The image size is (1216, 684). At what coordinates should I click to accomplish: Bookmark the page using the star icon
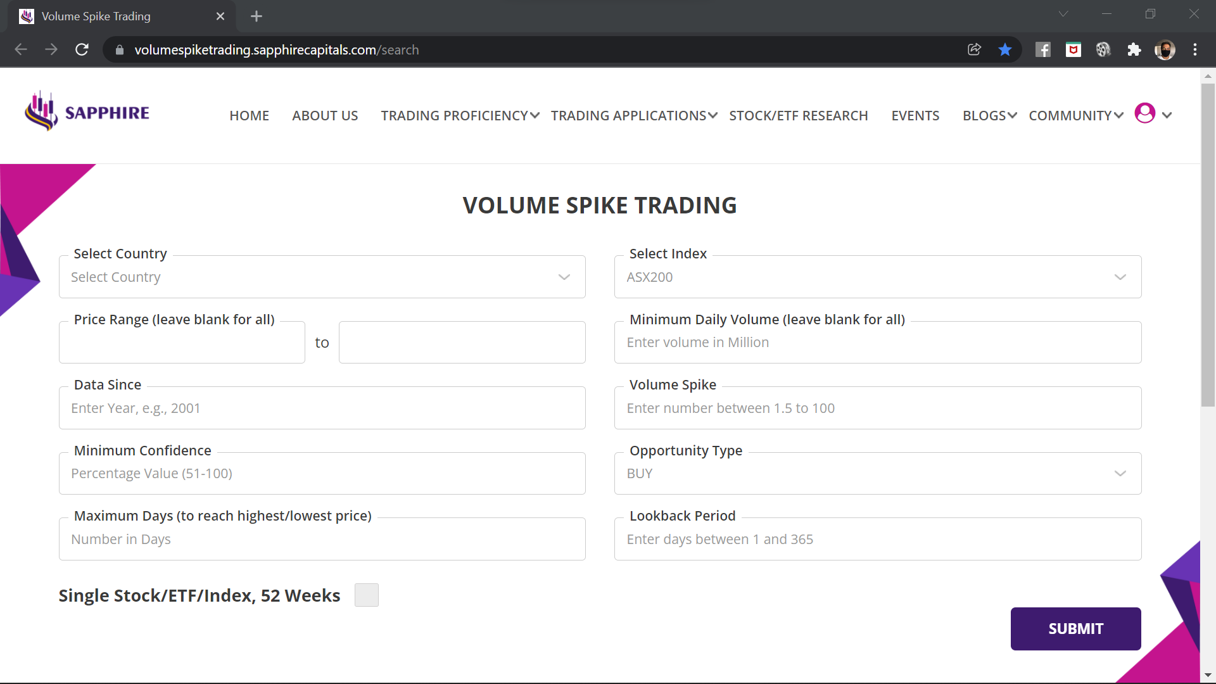pyautogui.click(x=1005, y=49)
